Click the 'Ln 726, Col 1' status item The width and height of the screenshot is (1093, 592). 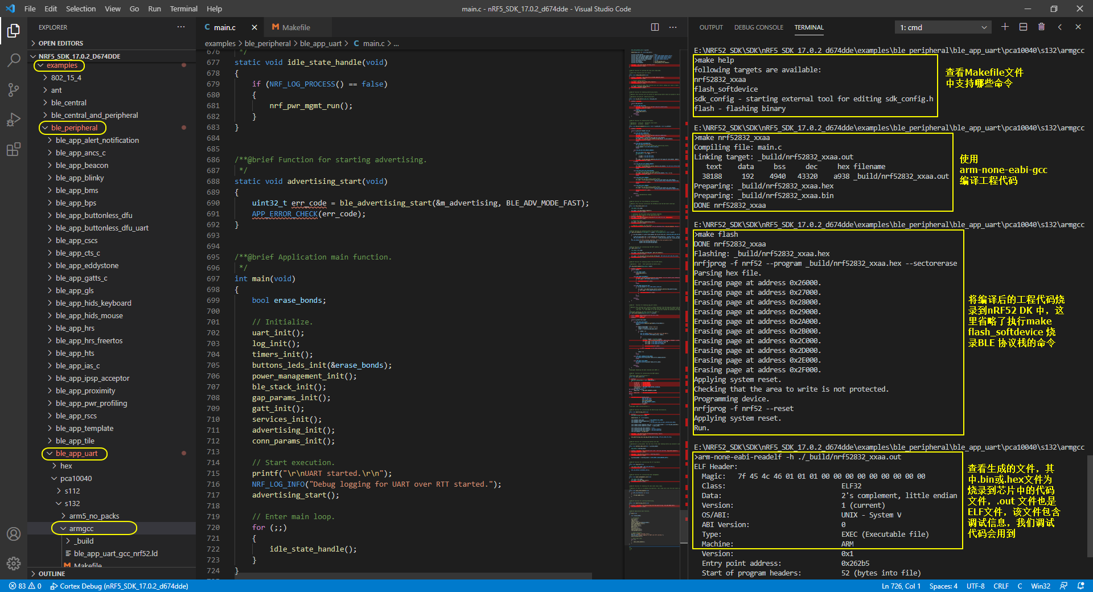point(901,586)
